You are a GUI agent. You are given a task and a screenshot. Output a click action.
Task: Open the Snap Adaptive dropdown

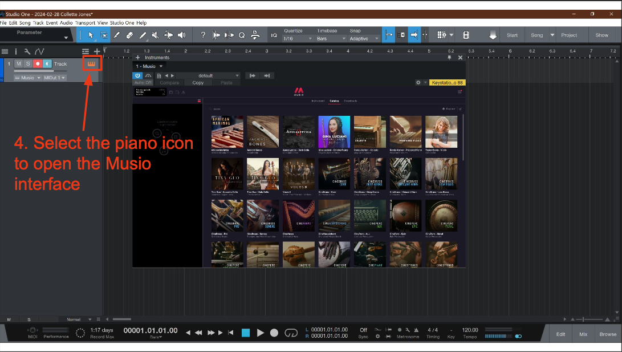[364, 38]
